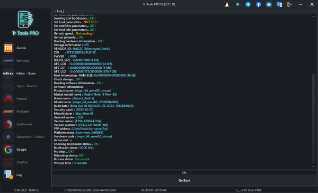
Task: Click the Version number V14.0.3.0.TNOMIXM line
Action: 81,125
